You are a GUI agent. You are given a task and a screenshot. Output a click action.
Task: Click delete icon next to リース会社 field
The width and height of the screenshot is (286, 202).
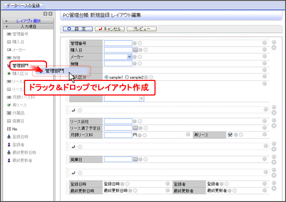pyautogui.click(x=140, y=121)
